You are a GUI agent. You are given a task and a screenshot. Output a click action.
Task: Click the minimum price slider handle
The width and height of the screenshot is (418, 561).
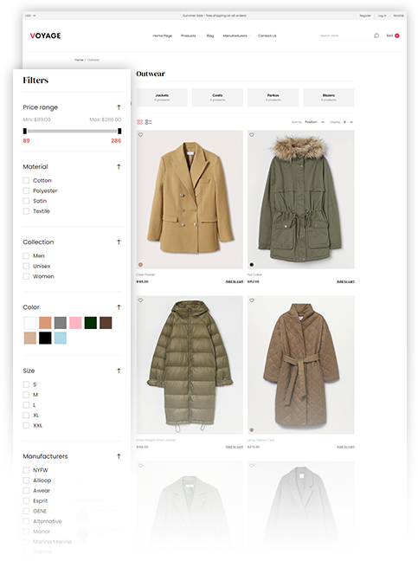[x=25, y=131]
